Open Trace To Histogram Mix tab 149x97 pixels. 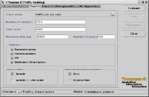59,6
